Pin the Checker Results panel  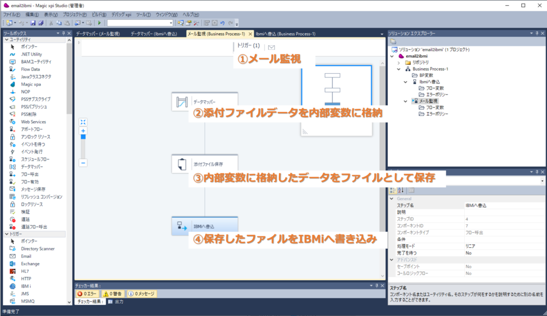point(377,286)
